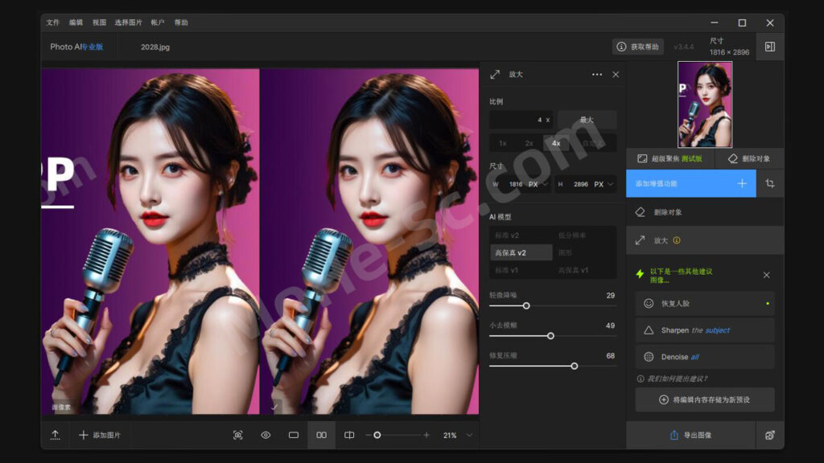Image resolution: width=824 pixels, height=463 pixels.
Task: Toggle the eye preview visibility icon
Action: pos(266,435)
